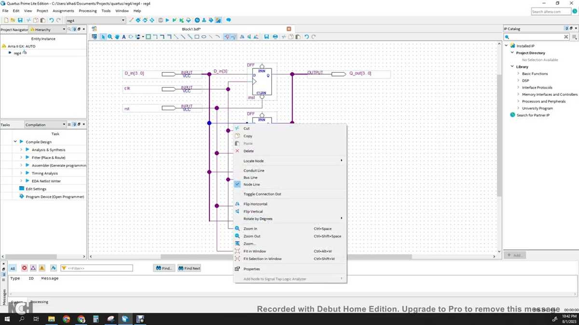Click Search for Partner IP link
Viewport: 579px width, 325px height.
tap(533, 115)
